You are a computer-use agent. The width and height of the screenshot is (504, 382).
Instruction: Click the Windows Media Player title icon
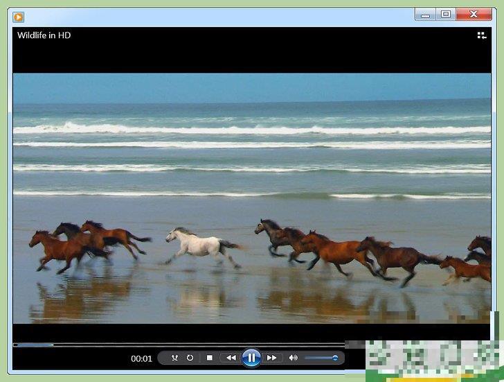click(19, 17)
